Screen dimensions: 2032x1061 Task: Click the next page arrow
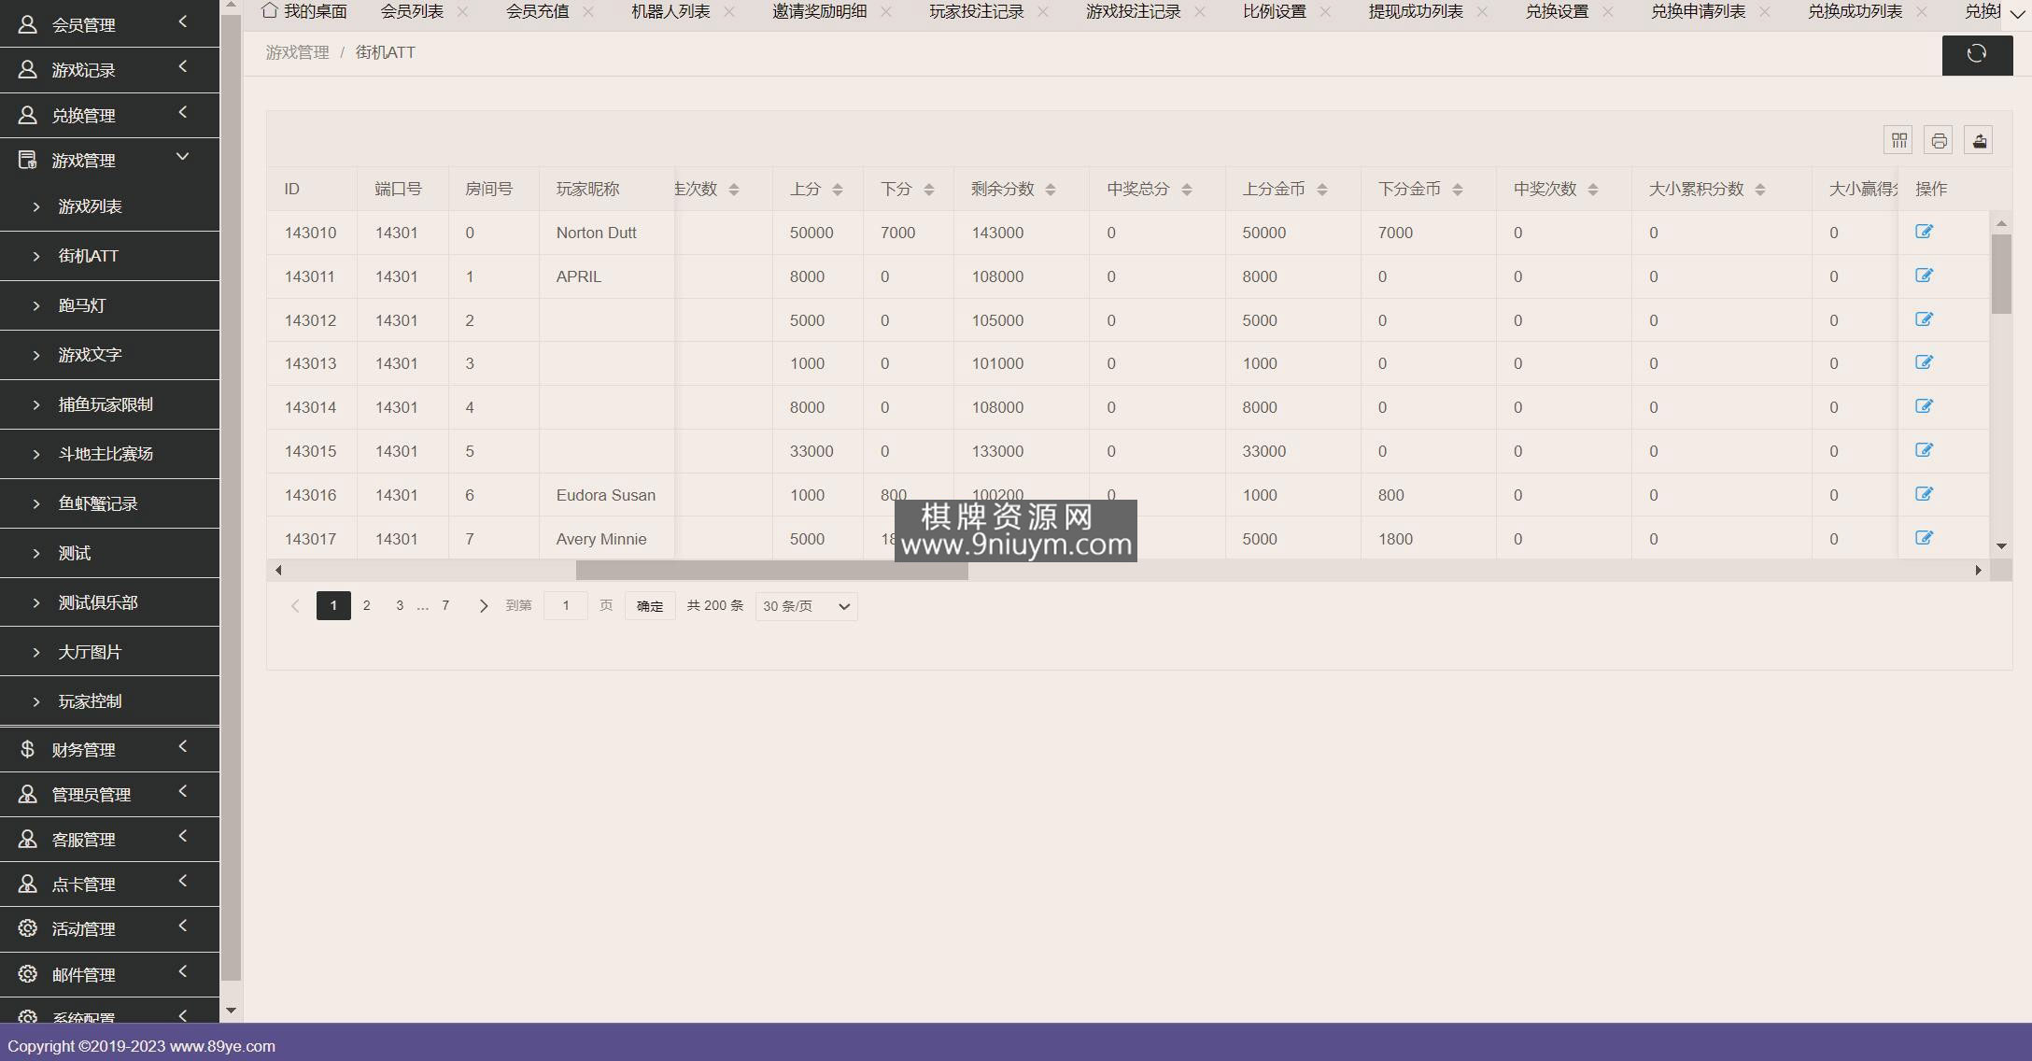tap(483, 606)
